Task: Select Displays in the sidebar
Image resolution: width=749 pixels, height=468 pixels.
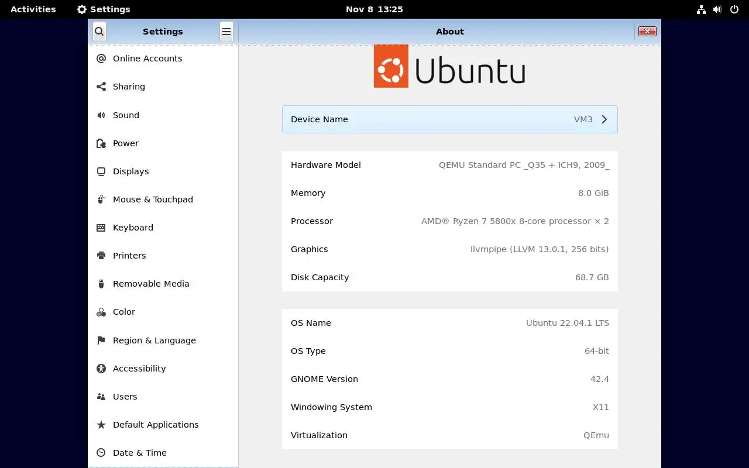Action: [163, 171]
